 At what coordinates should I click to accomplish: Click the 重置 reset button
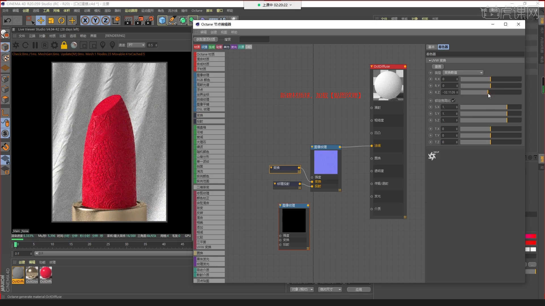(438, 67)
